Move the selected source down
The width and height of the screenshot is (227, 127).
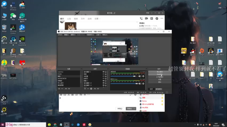[x=98, y=89]
